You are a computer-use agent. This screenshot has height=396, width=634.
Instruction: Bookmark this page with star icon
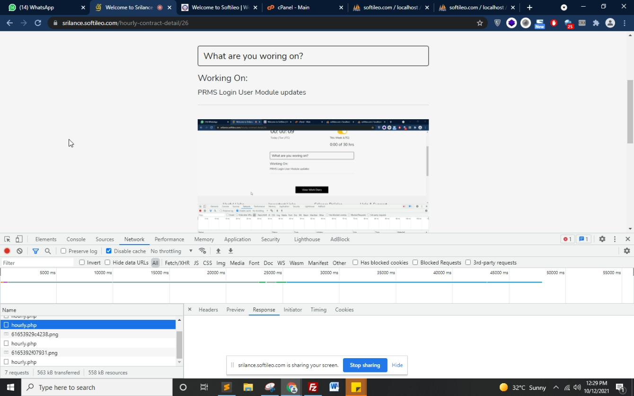(x=480, y=23)
